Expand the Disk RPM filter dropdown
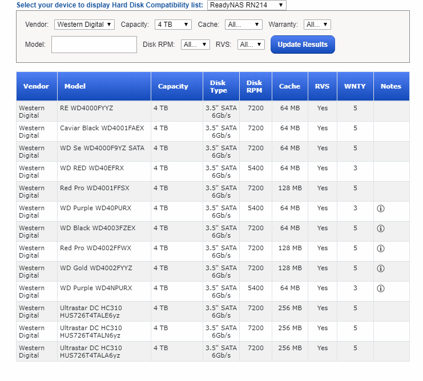 tap(195, 45)
